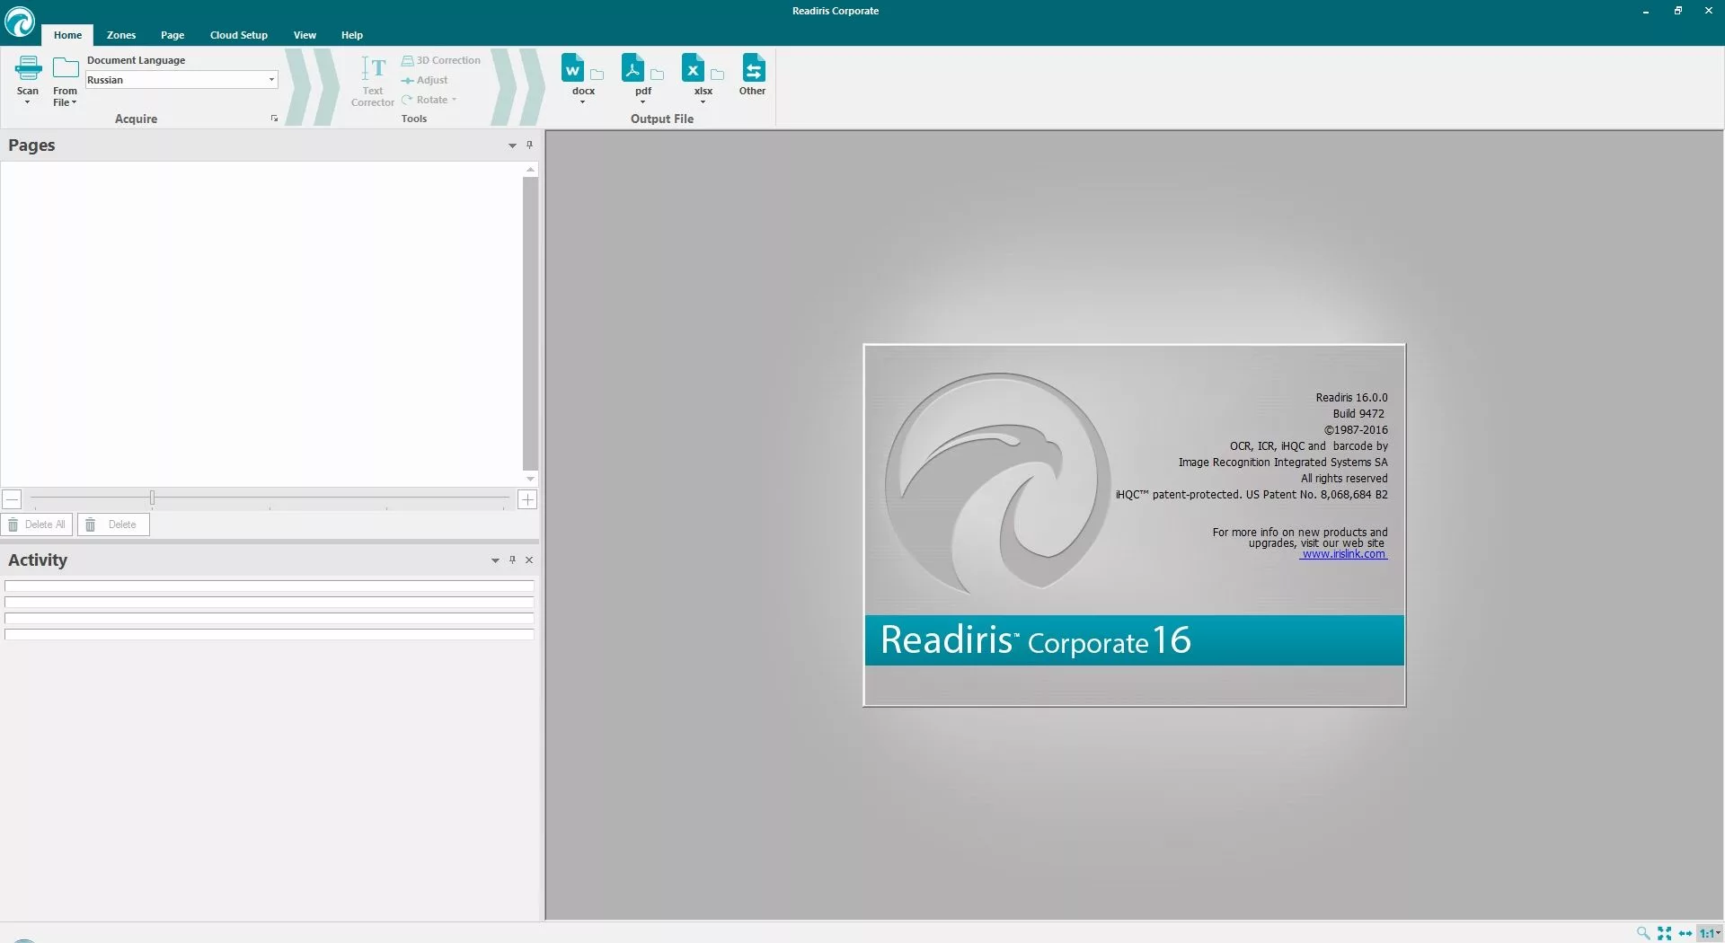Viewport: 1725px width, 943px height.
Task: Click the Other output format icon
Action: [753, 69]
